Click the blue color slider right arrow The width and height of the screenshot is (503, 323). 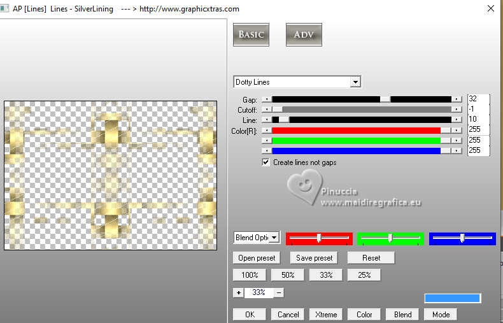click(456, 150)
